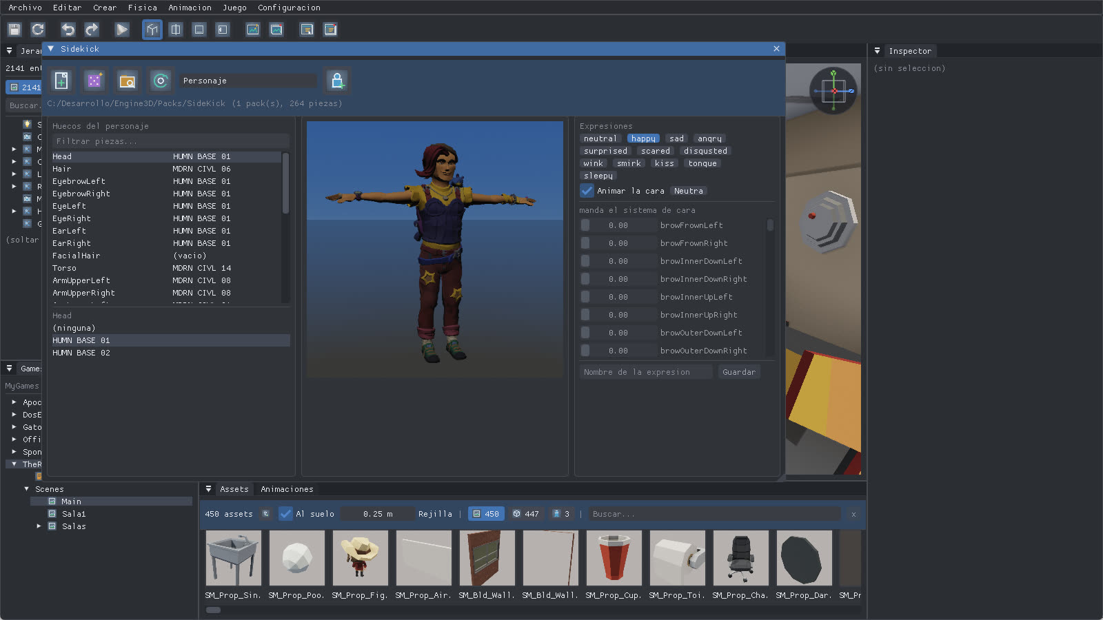Click the Neutra button
Viewport: 1103px width, 620px height.
pos(689,191)
